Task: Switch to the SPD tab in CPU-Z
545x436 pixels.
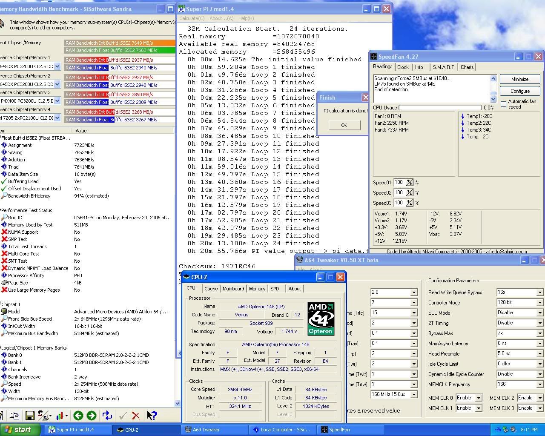Action: pos(275,289)
